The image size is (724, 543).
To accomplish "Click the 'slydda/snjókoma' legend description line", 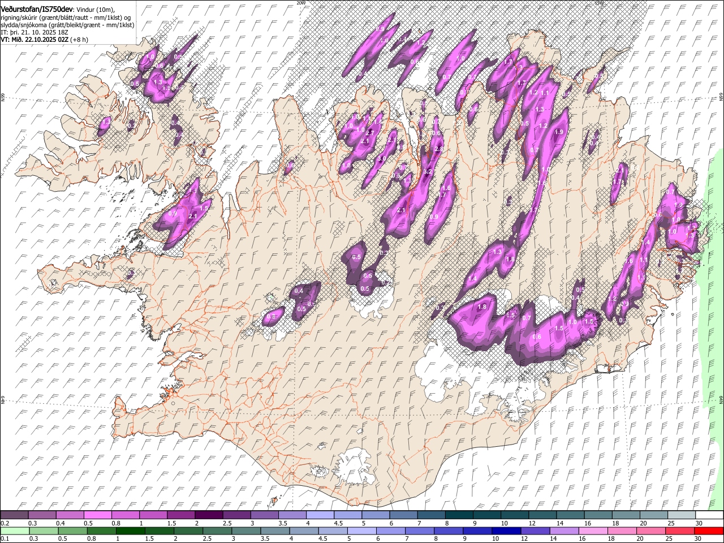I will pyautogui.click(x=67, y=25).
